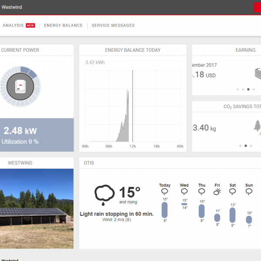Click Light rain stopping in 60 min text
The image size is (261, 261).
[117, 214]
